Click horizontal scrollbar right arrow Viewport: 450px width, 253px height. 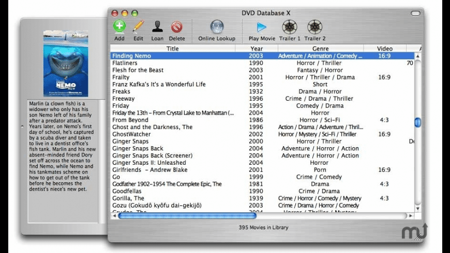coord(411,215)
